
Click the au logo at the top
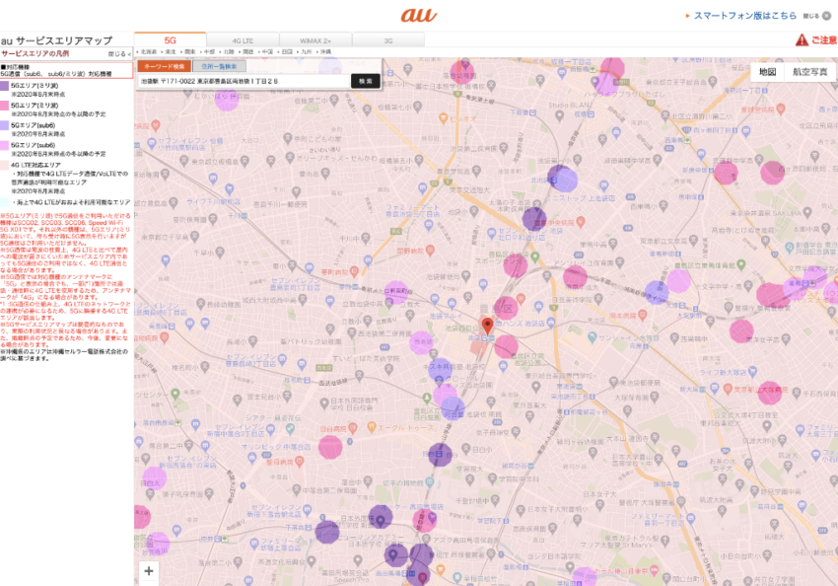click(x=419, y=15)
